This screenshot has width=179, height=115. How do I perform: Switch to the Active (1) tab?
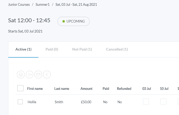tap(24, 49)
